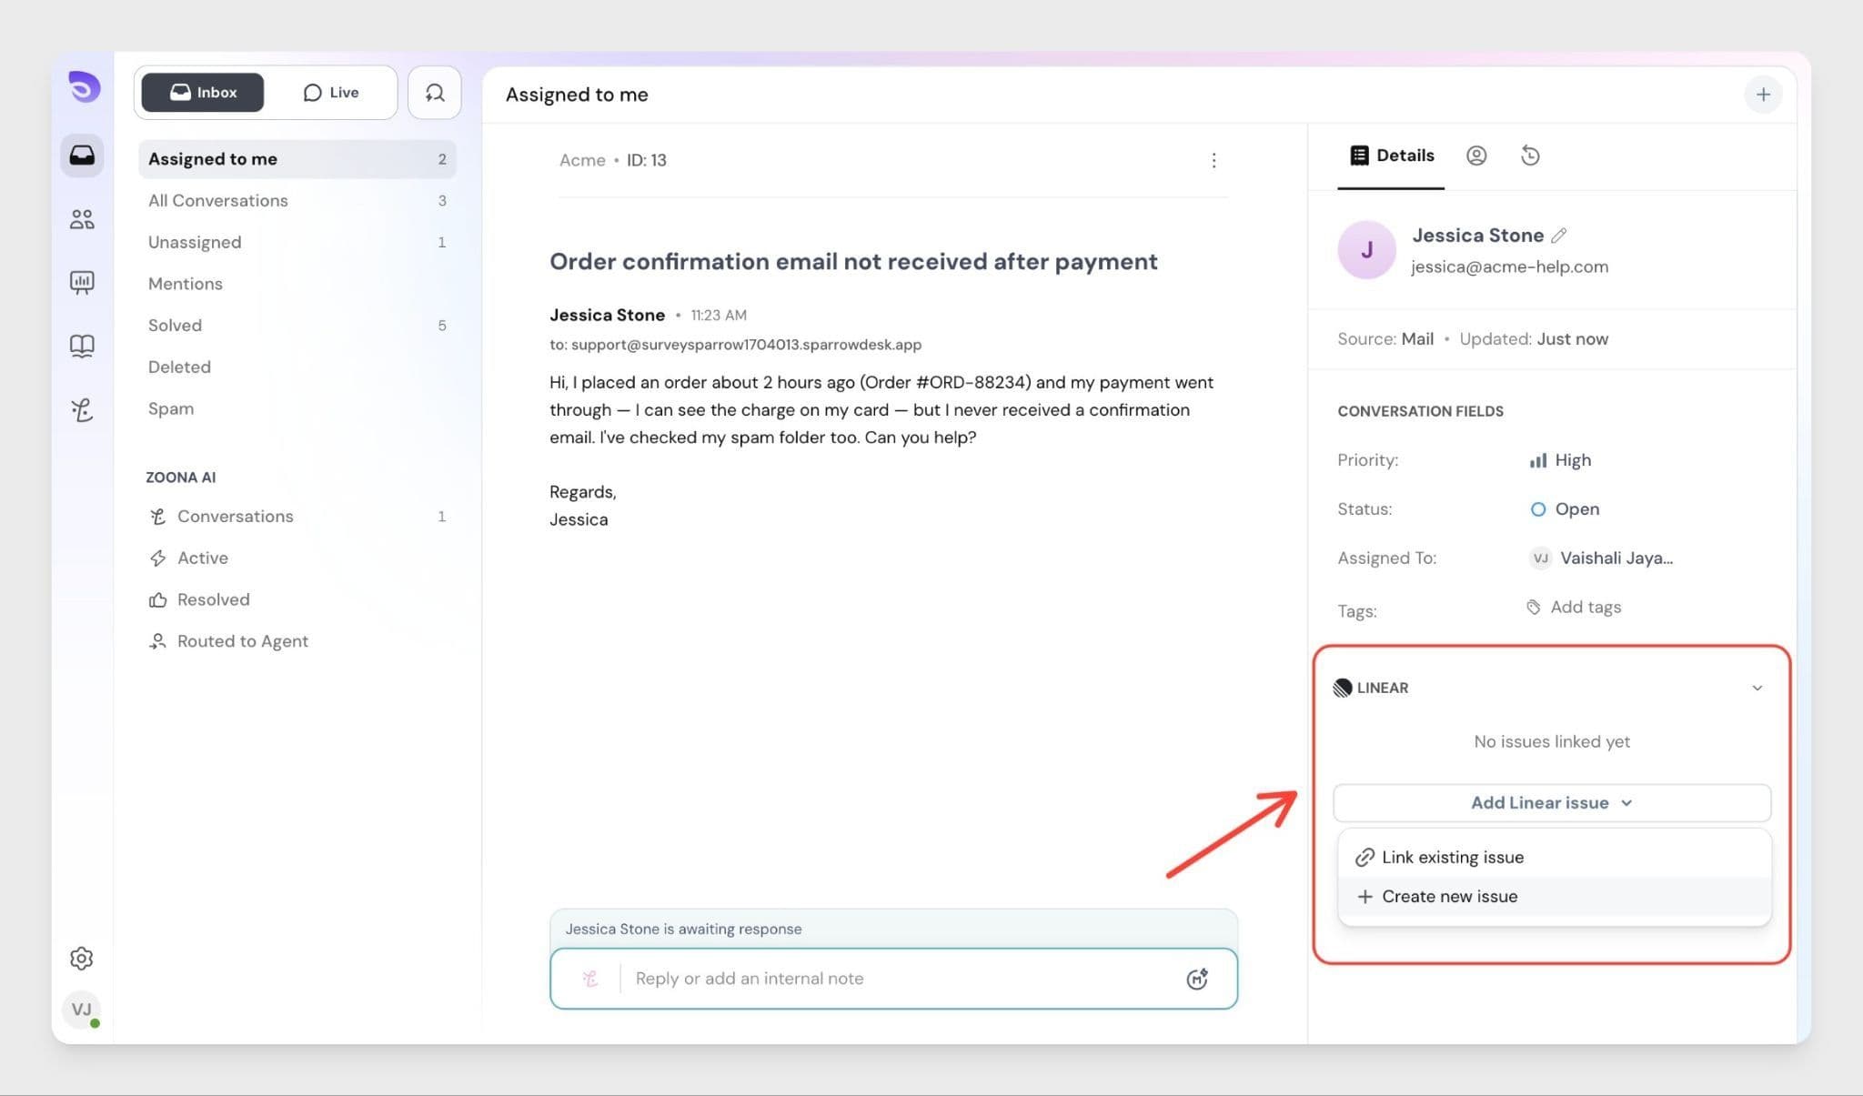Screen dimensions: 1863x1096
Task: Open the contact profile tab icon
Action: pyautogui.click(x=1475, y=156)
